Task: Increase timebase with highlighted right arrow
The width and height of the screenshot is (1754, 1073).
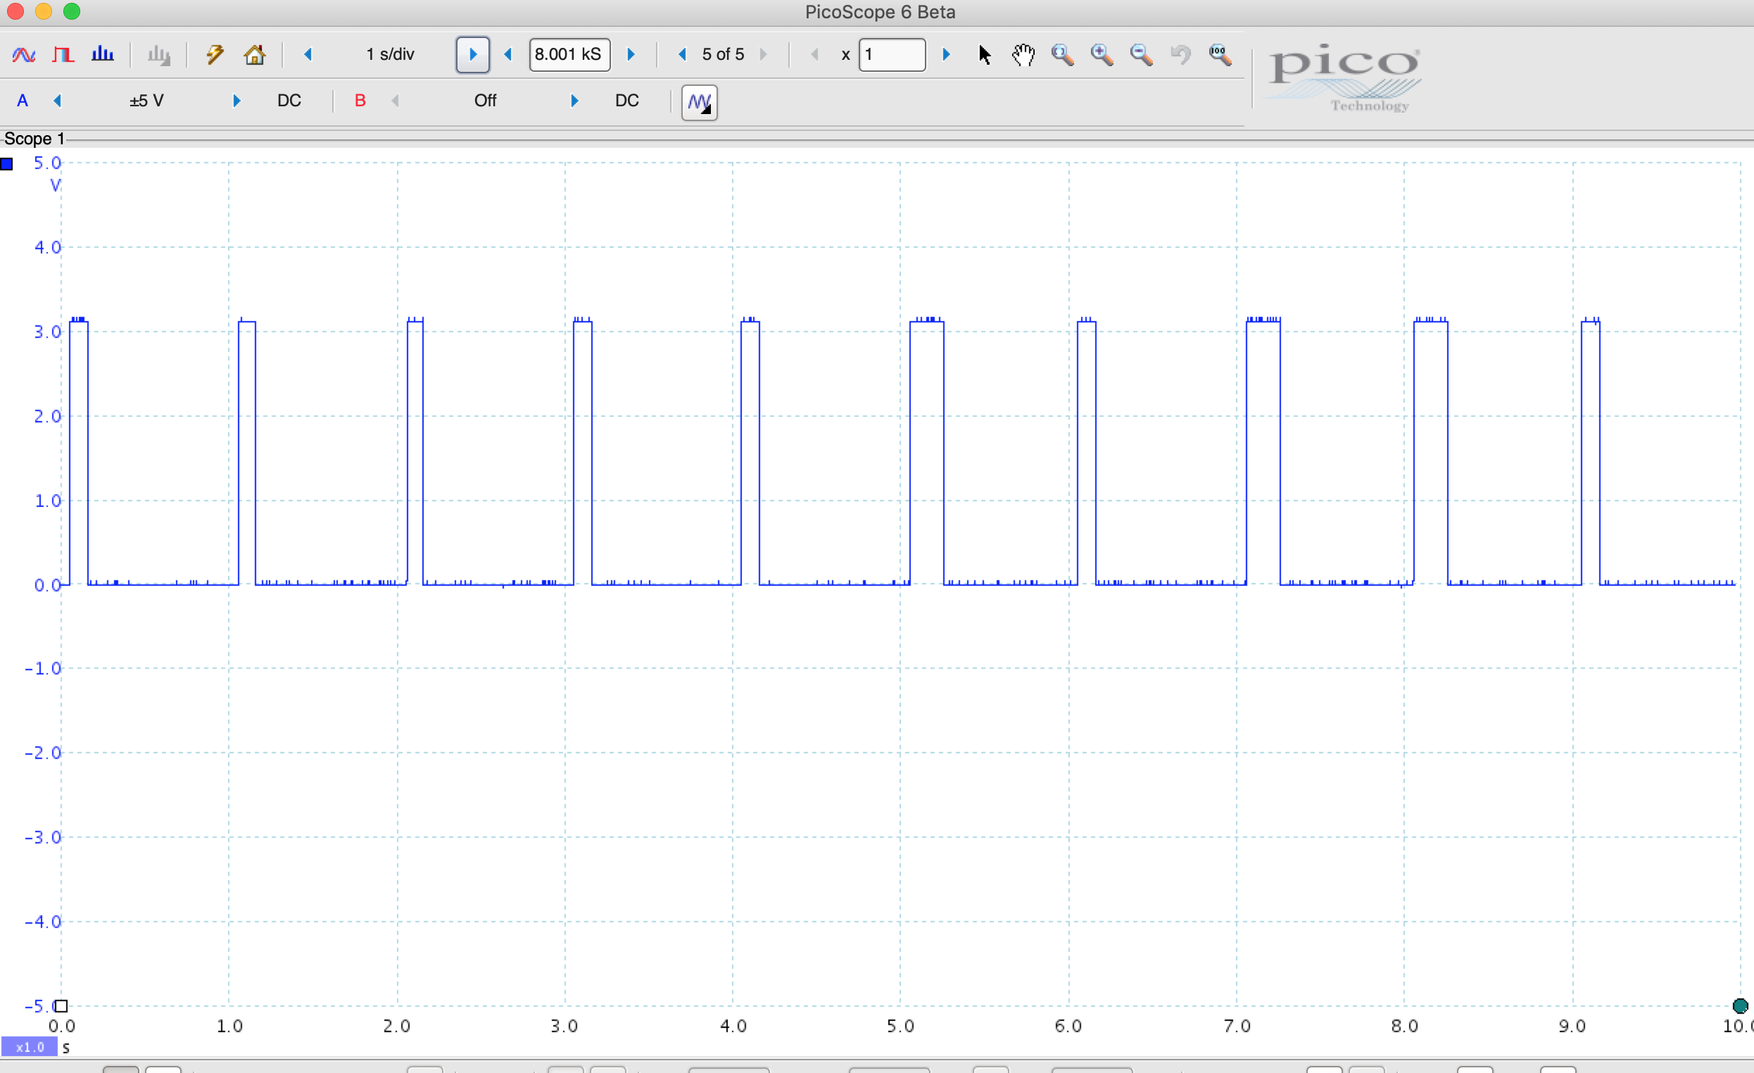Action: (473, 55)
